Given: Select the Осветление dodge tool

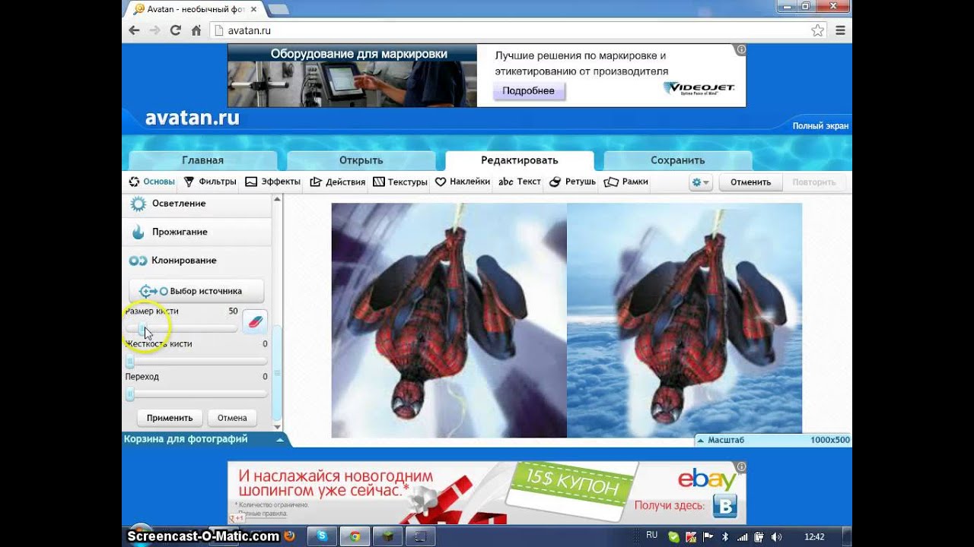Looking at the screenshot, I should coord(196,204).
